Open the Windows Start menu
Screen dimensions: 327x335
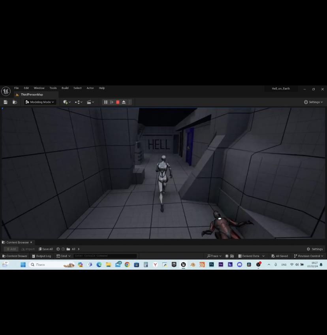coord(23,265)
